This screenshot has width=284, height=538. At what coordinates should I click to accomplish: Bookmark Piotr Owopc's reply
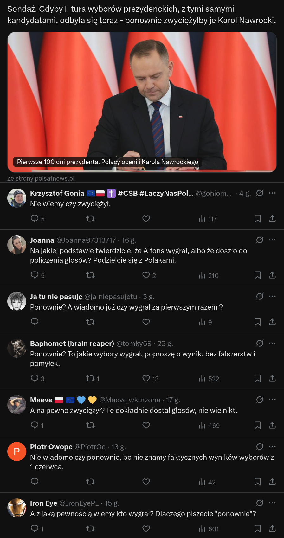tap(258, 482)
